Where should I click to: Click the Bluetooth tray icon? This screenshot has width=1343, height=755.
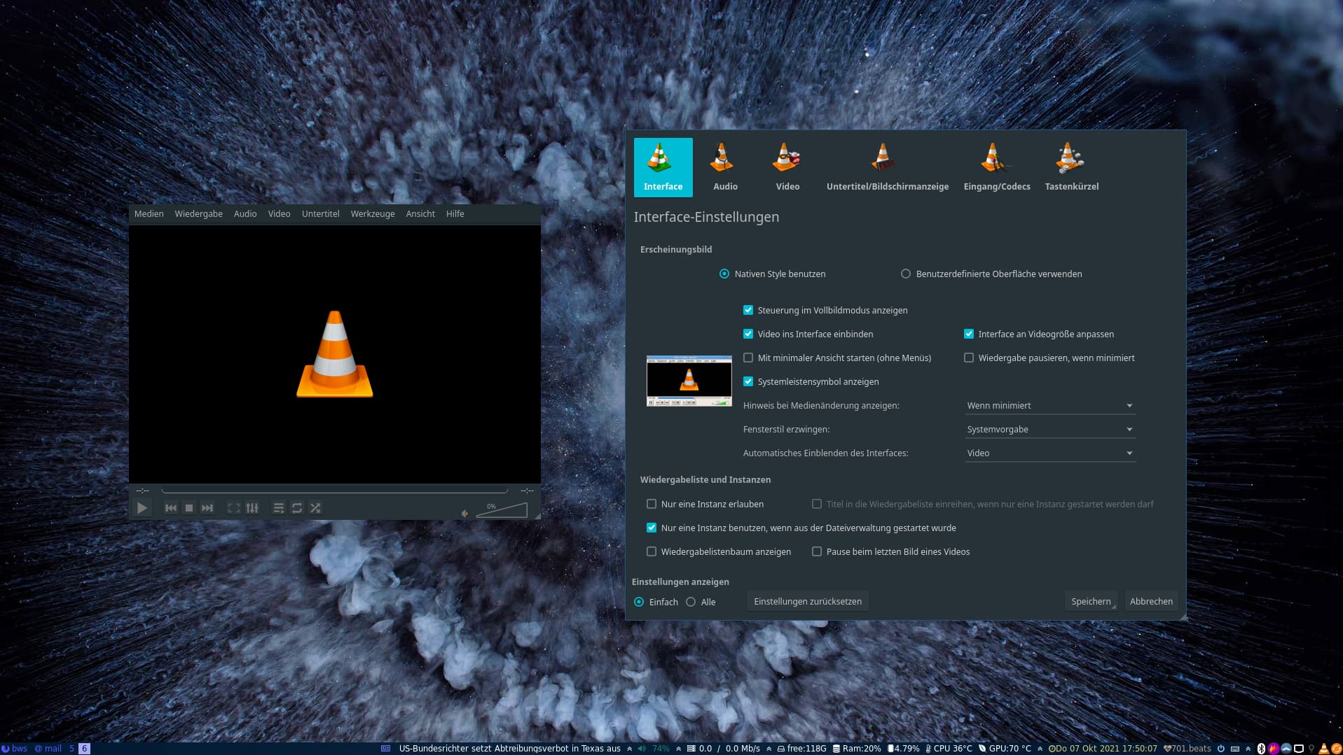(1261, 749)
